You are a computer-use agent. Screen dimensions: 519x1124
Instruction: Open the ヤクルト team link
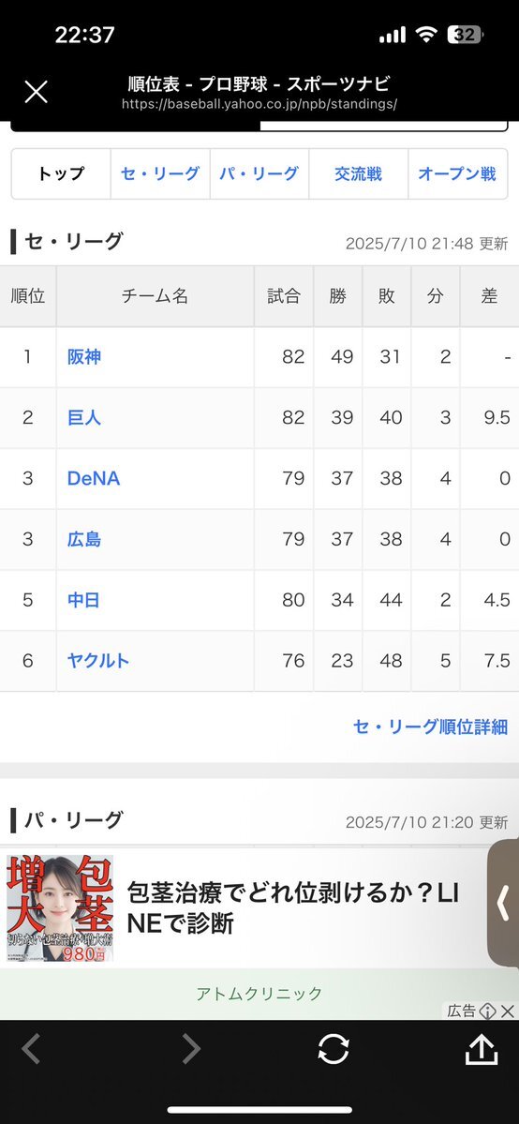pos(98,660)
